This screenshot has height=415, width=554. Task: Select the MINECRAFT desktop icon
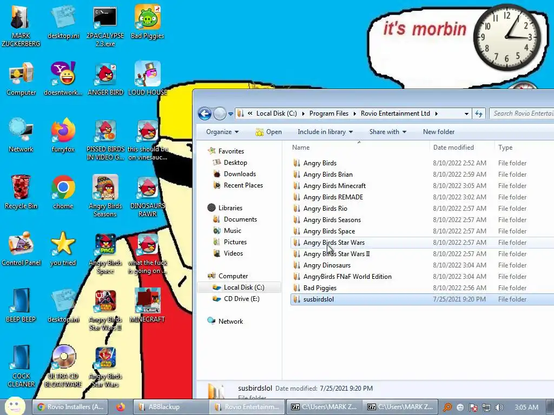pyautogui.click(x=147, y=306)
